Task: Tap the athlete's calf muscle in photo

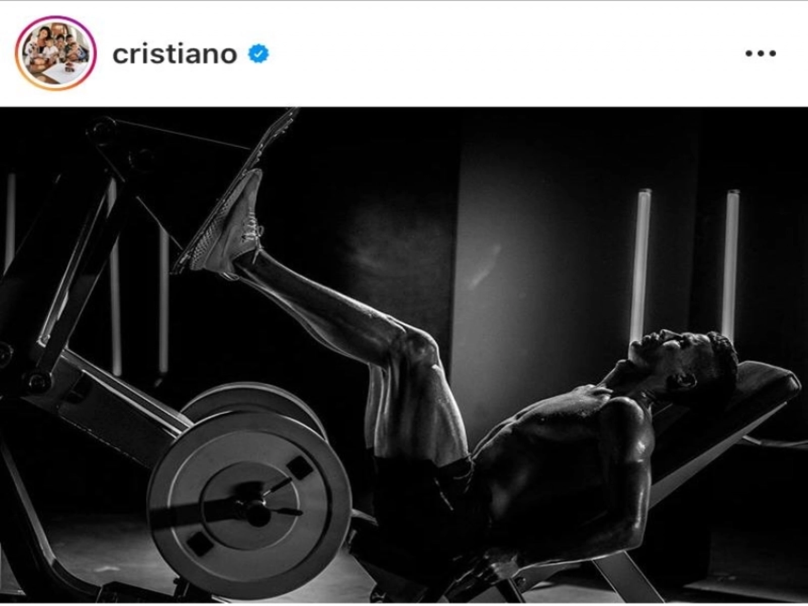Action: pos(328,308)
